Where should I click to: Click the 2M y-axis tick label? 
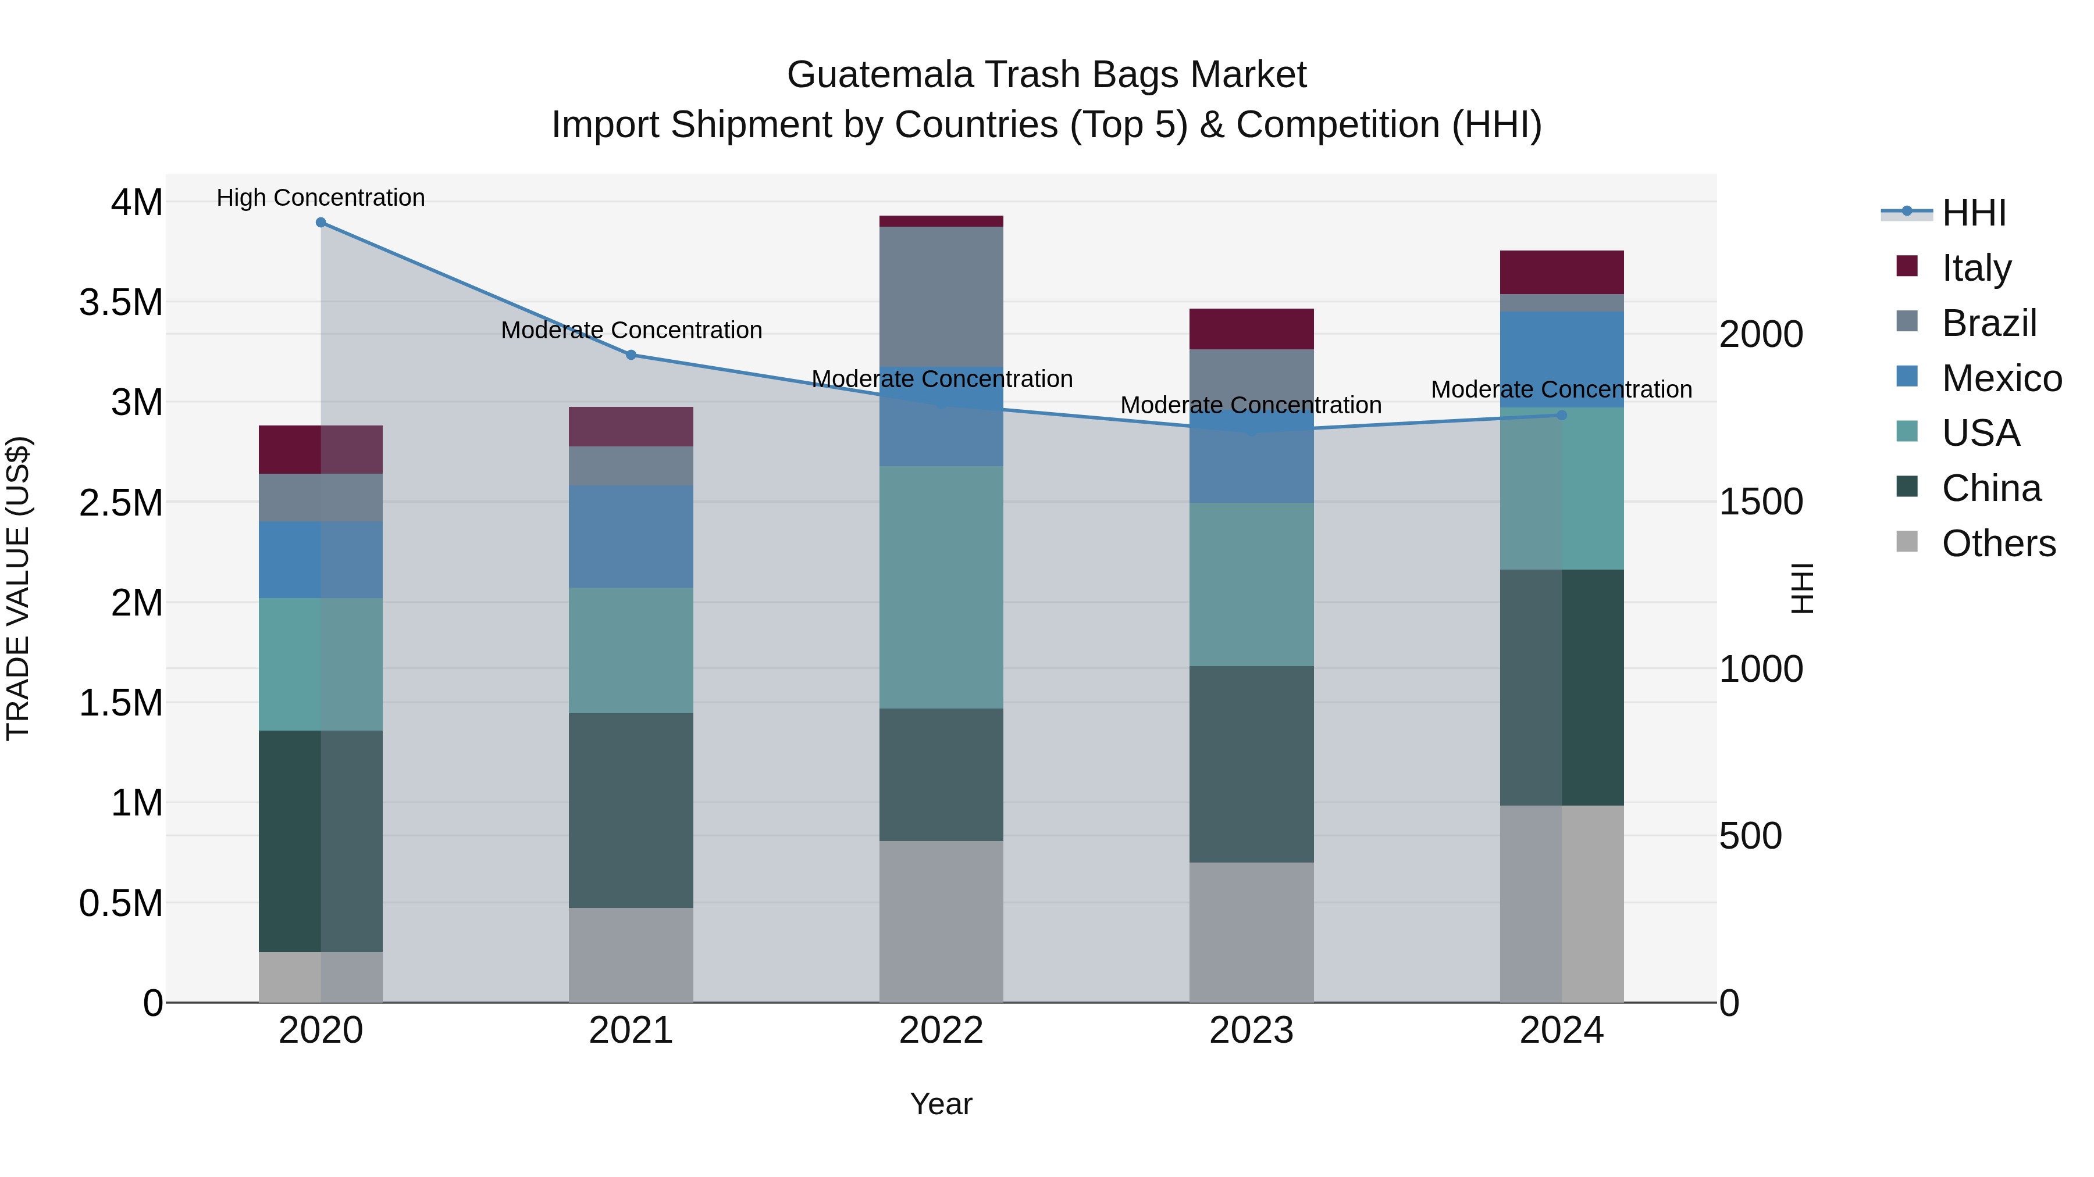pos(137,603)
